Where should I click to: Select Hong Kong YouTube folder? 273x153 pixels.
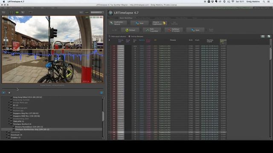click(x=21, y=100)
